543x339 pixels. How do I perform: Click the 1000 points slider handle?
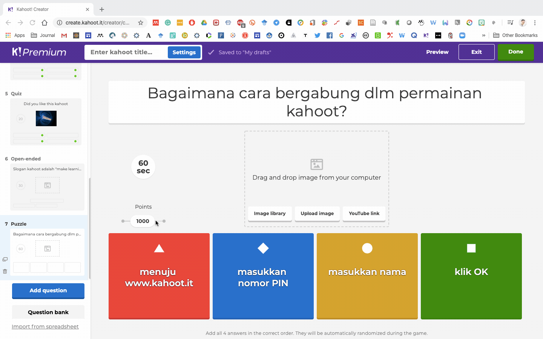point(143,221)
